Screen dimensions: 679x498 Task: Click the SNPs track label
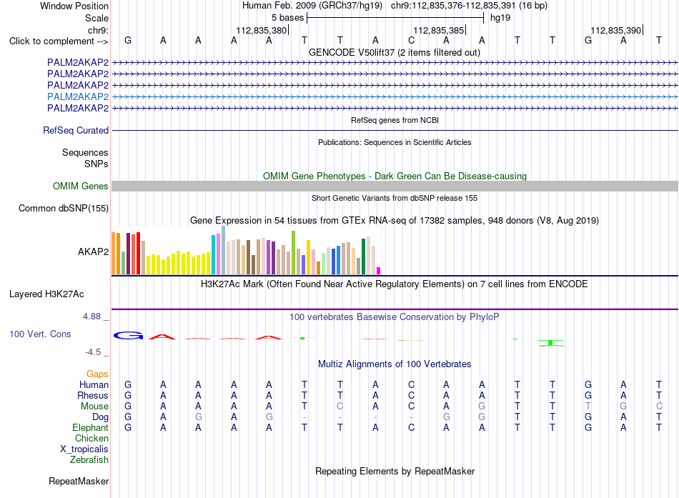click(96, 164)
